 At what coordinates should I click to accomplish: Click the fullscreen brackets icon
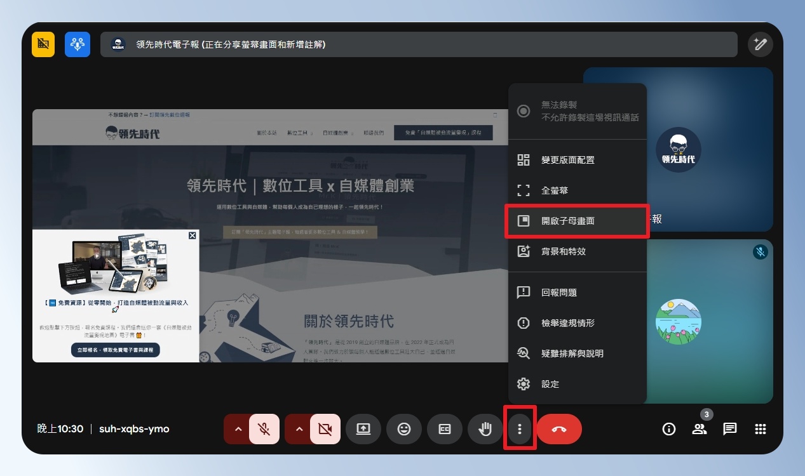[x=524, y=190]
